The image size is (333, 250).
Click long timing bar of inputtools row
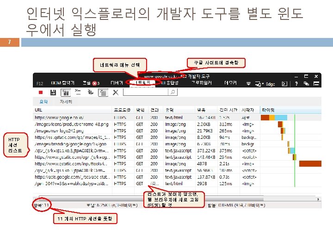pyautogui.click(x=310, y=164)
